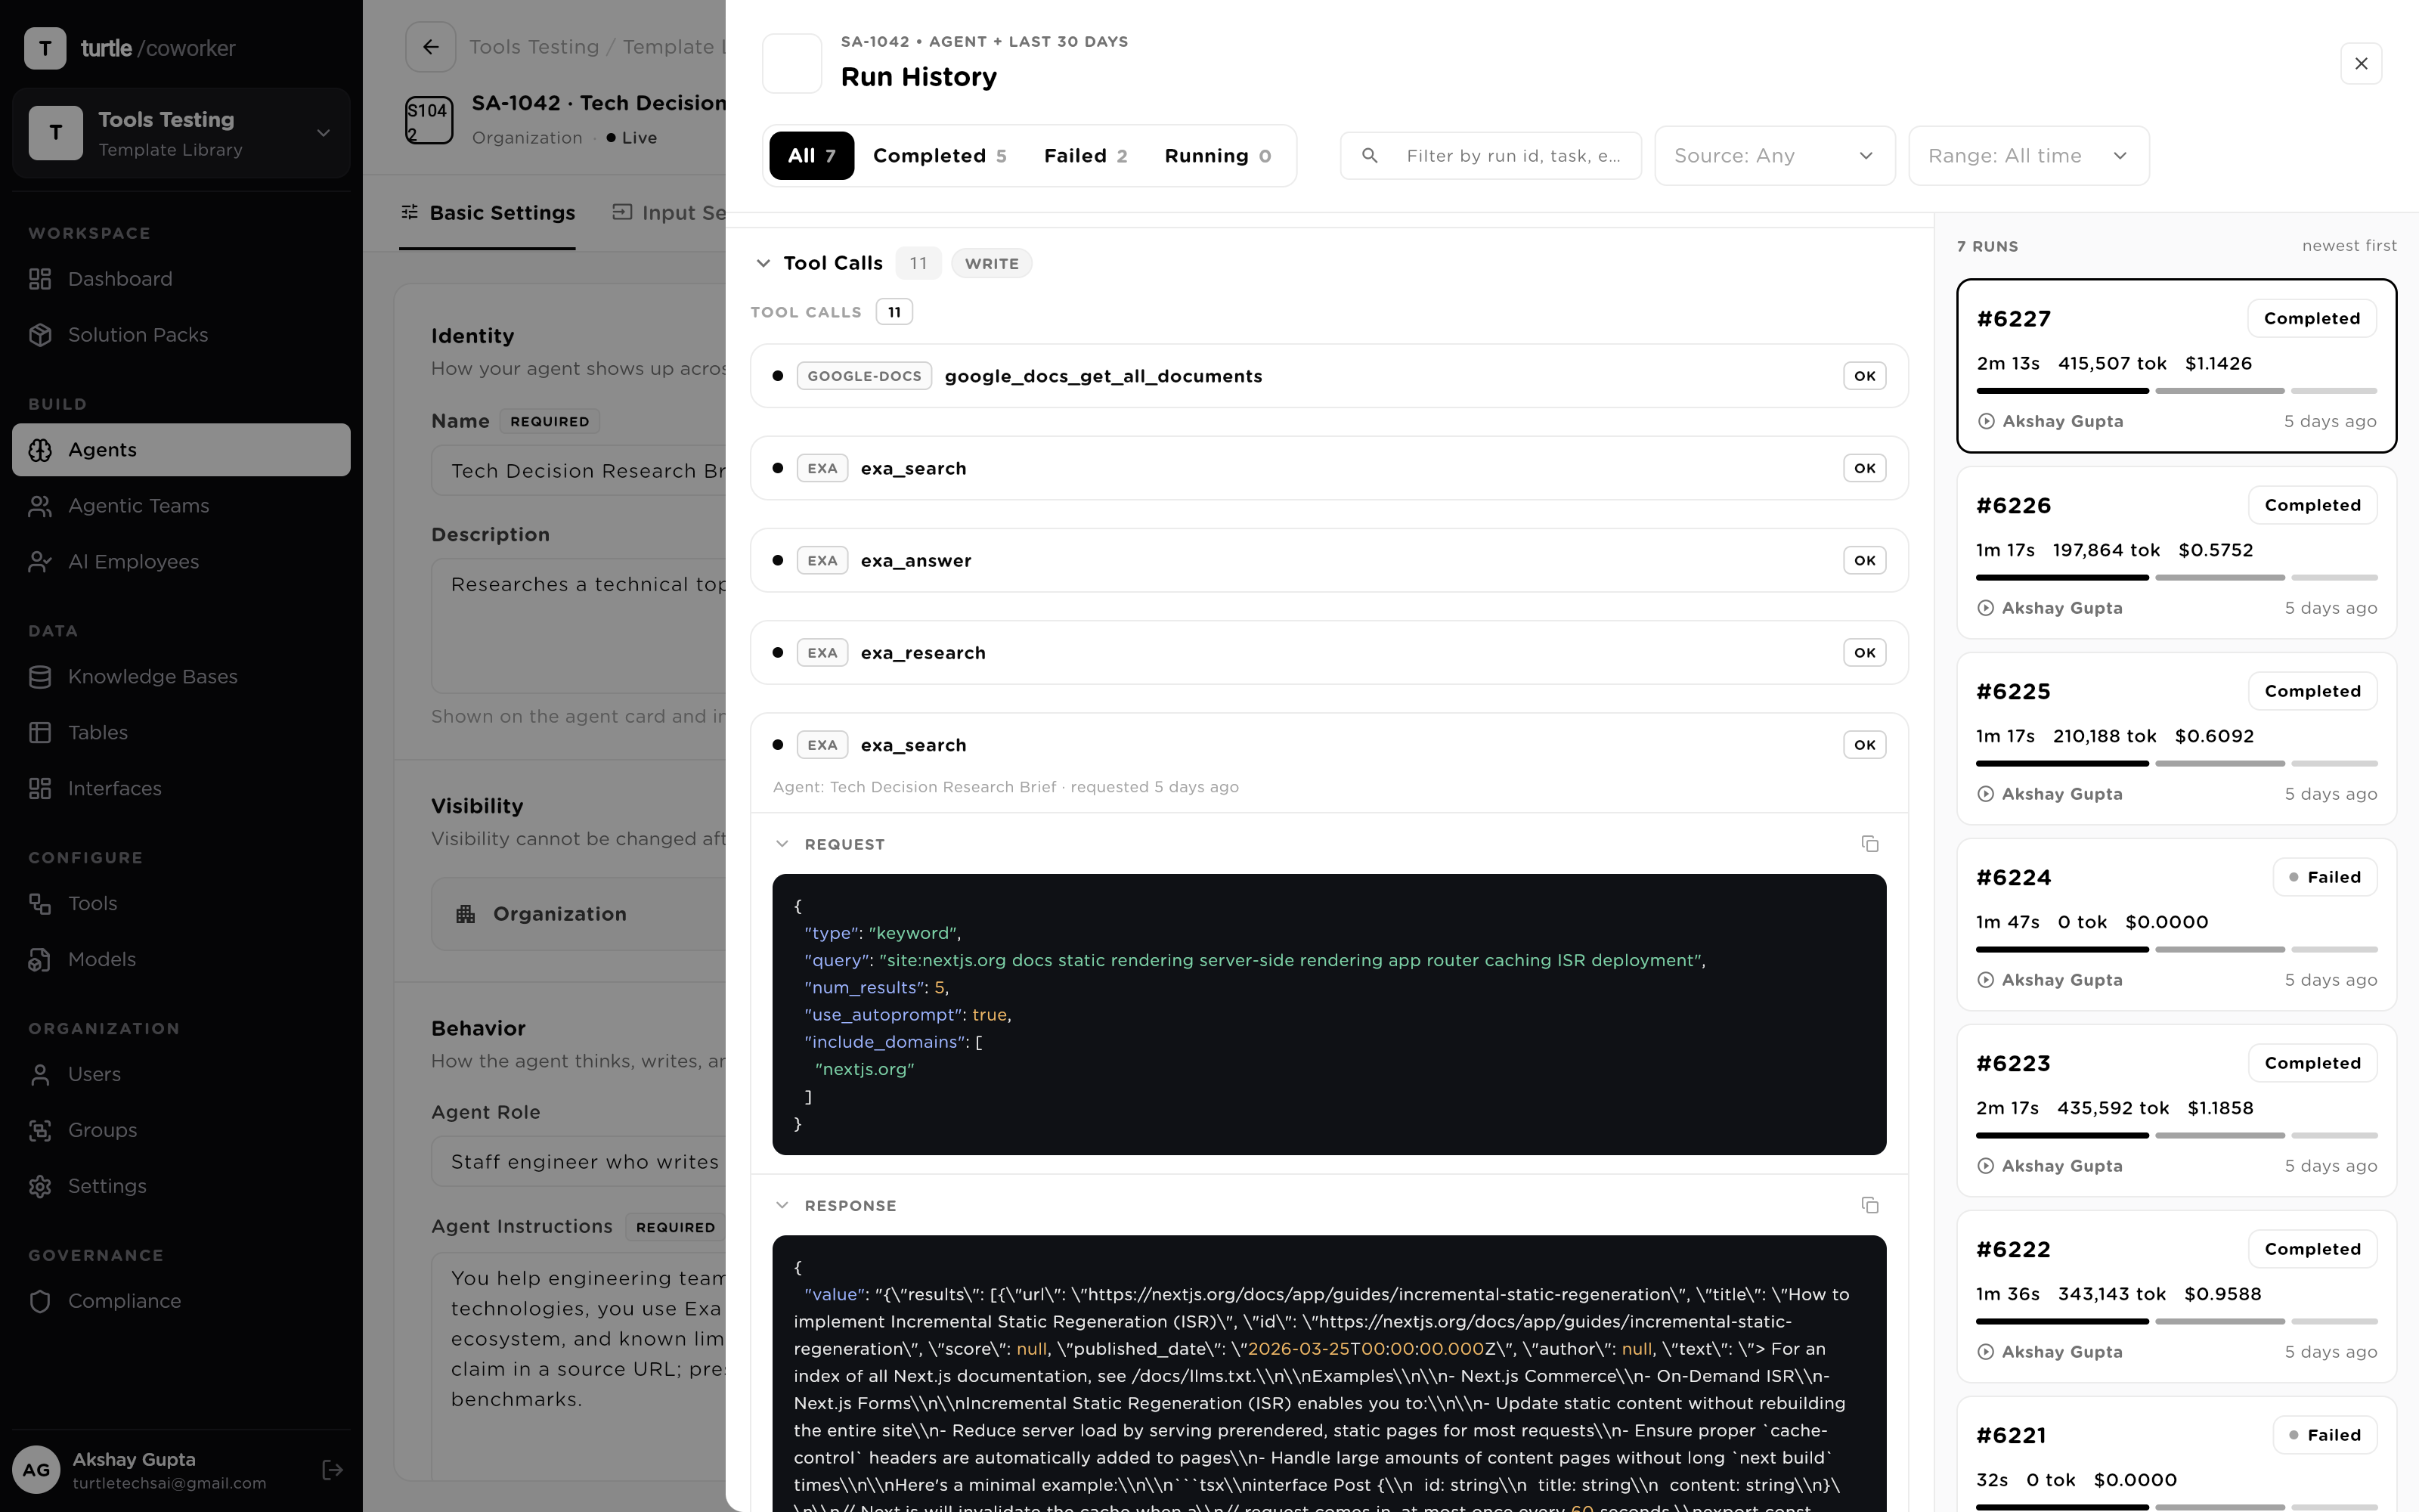Open the Settings gear in sidebar
This screenshot has height=1512, width=2419.
click(x=40, y=1187)
